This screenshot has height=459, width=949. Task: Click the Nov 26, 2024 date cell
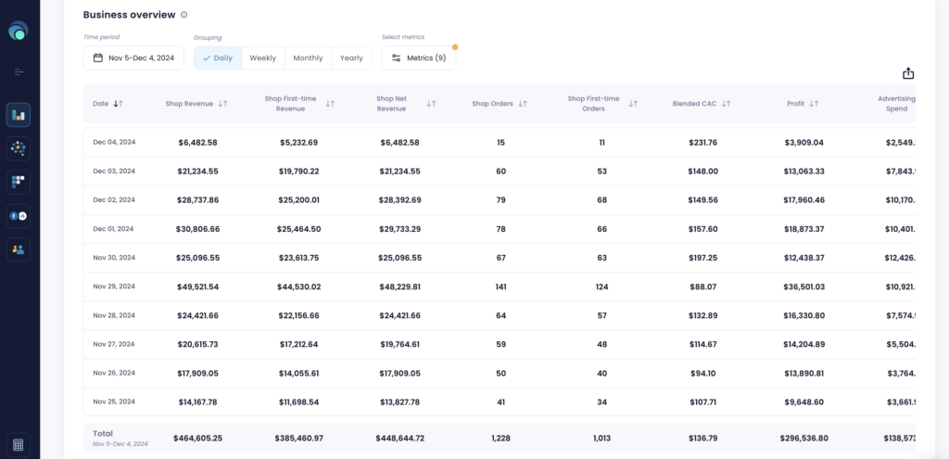(114, 373)
